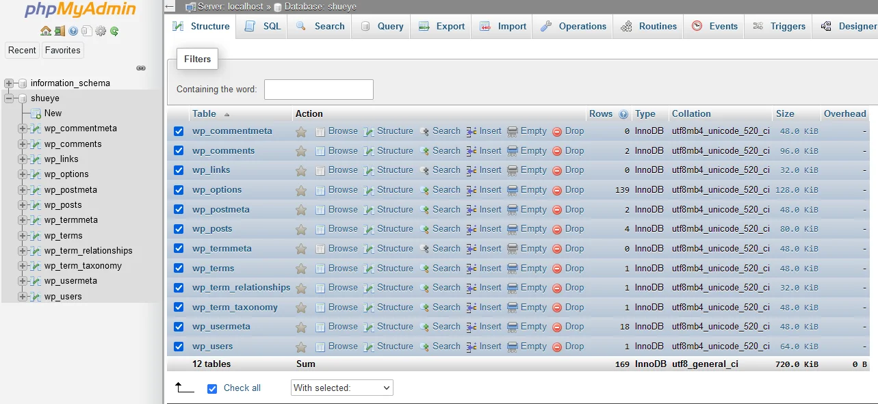
Task: Click wp_posts table icon in tree
Action: (x=36, y=205)
